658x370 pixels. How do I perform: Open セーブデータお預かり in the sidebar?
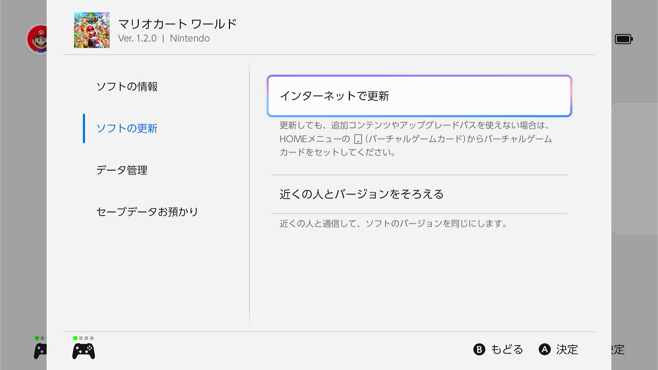coord(147,212)
